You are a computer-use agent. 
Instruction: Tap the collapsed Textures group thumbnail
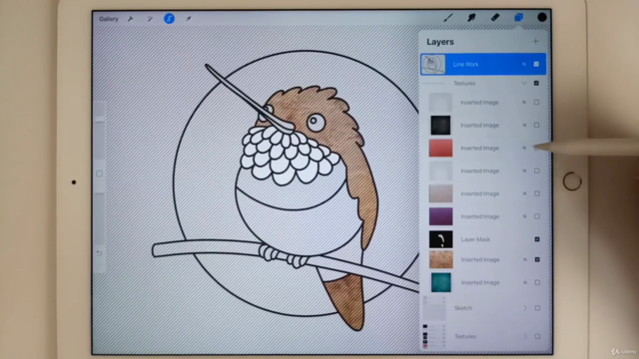(433, 337)
